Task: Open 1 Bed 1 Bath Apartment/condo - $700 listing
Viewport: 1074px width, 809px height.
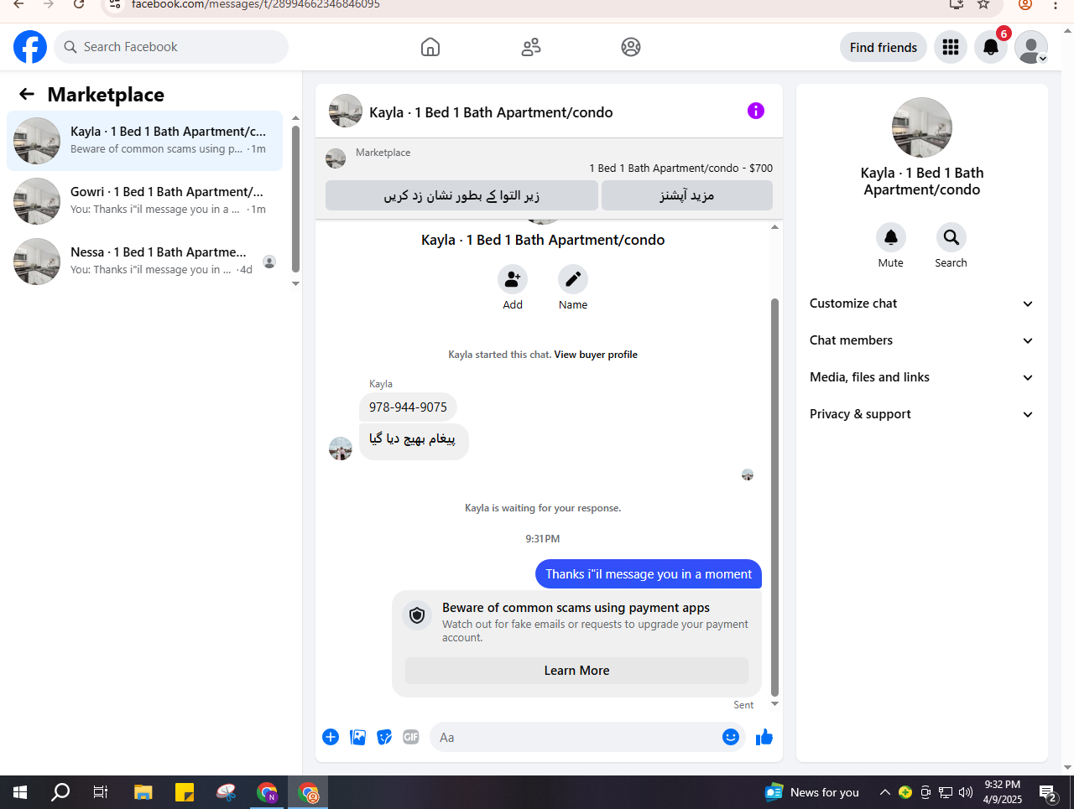Action: coord(680,168)
